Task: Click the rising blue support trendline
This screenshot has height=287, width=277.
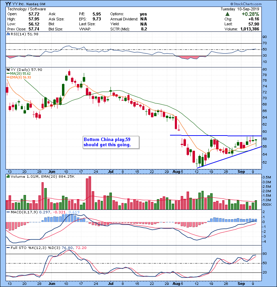Action: point(229,157)
